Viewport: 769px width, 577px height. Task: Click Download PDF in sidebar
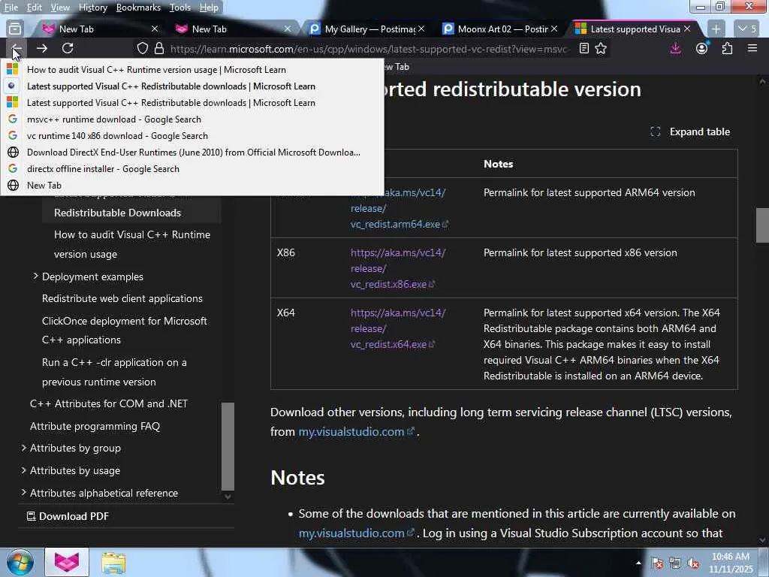pos(68,516)
